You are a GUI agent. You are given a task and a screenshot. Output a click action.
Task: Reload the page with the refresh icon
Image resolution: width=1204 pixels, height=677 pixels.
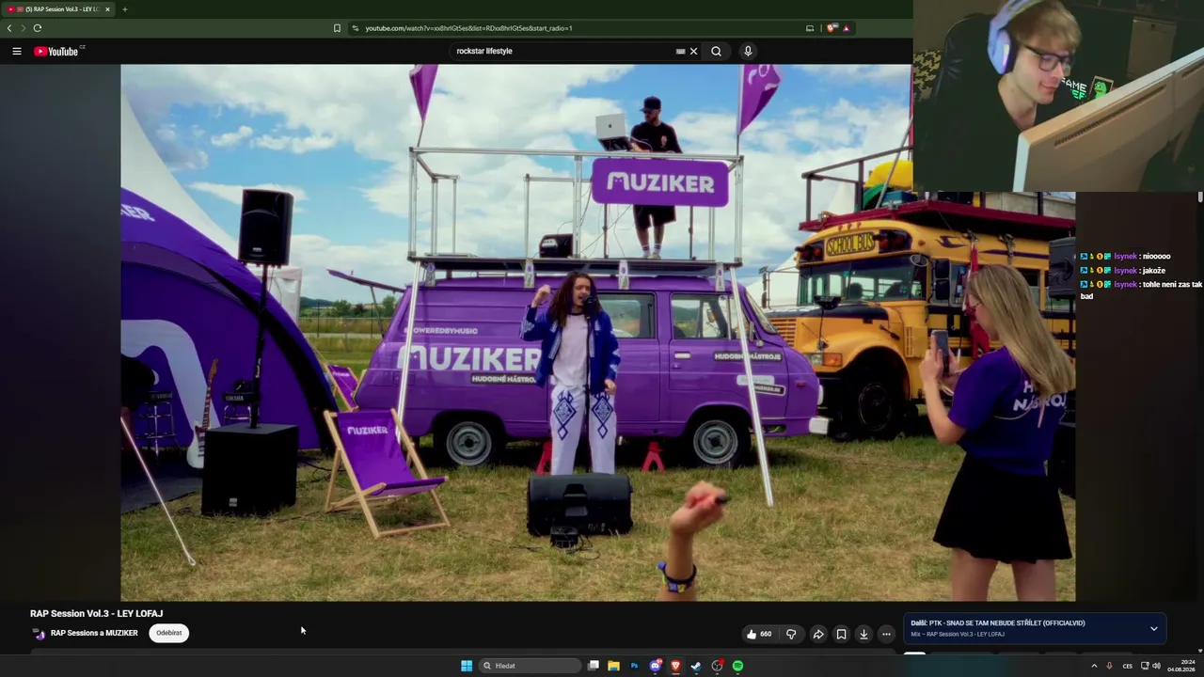(38, 28)
